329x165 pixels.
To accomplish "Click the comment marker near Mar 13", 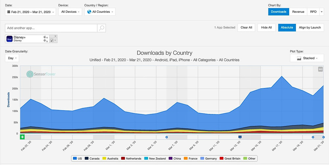I will [x=240, y=137].
